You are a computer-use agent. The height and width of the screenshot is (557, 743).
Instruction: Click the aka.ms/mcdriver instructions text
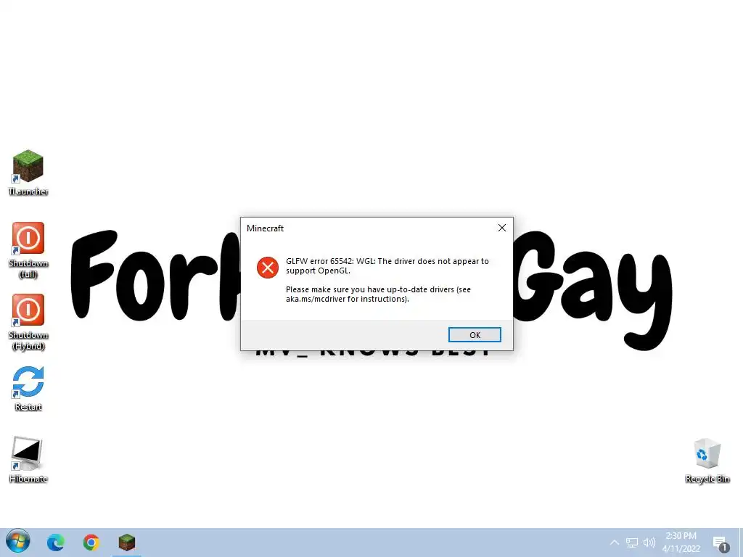[x=378, y=294]
